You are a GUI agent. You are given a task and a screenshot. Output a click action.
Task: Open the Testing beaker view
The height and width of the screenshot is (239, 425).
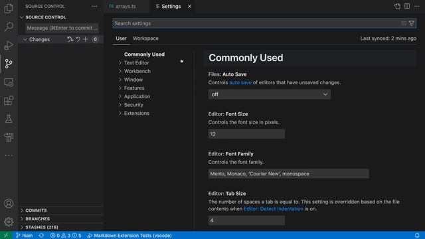pos(9,119)
